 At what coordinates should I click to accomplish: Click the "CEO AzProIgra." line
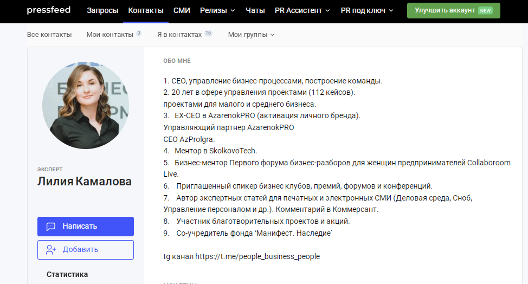(x=189, y=139)
